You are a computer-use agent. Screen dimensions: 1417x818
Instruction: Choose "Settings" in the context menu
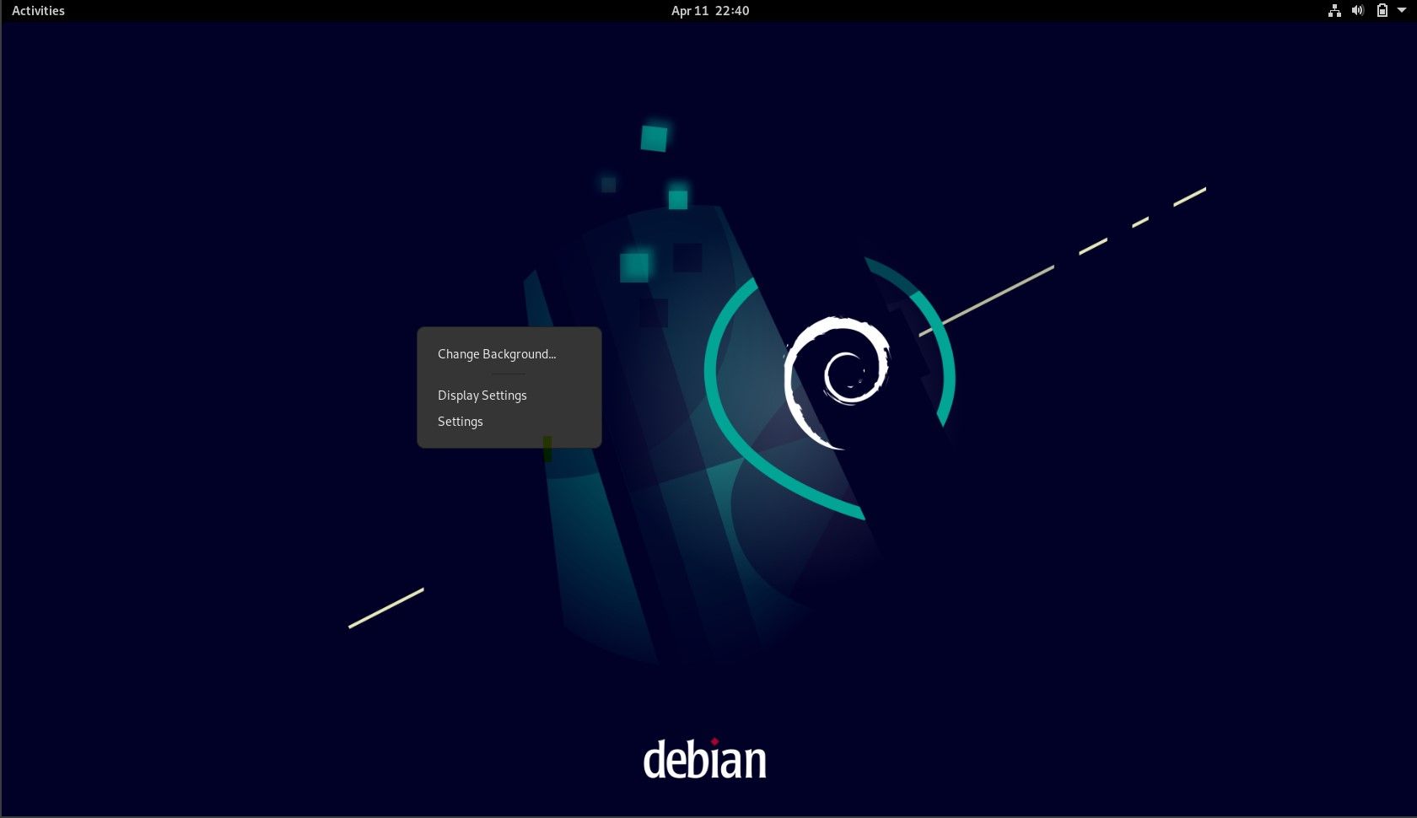(x=460, y=421)
